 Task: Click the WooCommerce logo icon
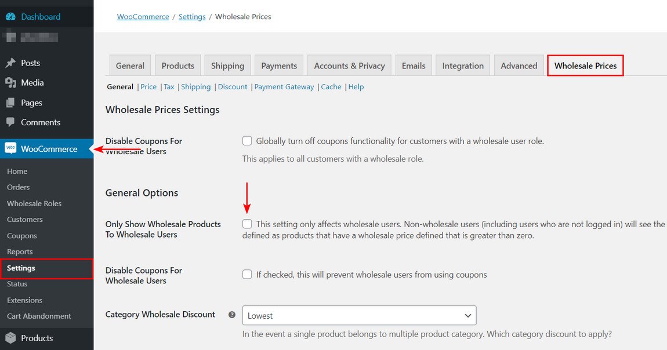(x=10, y=148)
